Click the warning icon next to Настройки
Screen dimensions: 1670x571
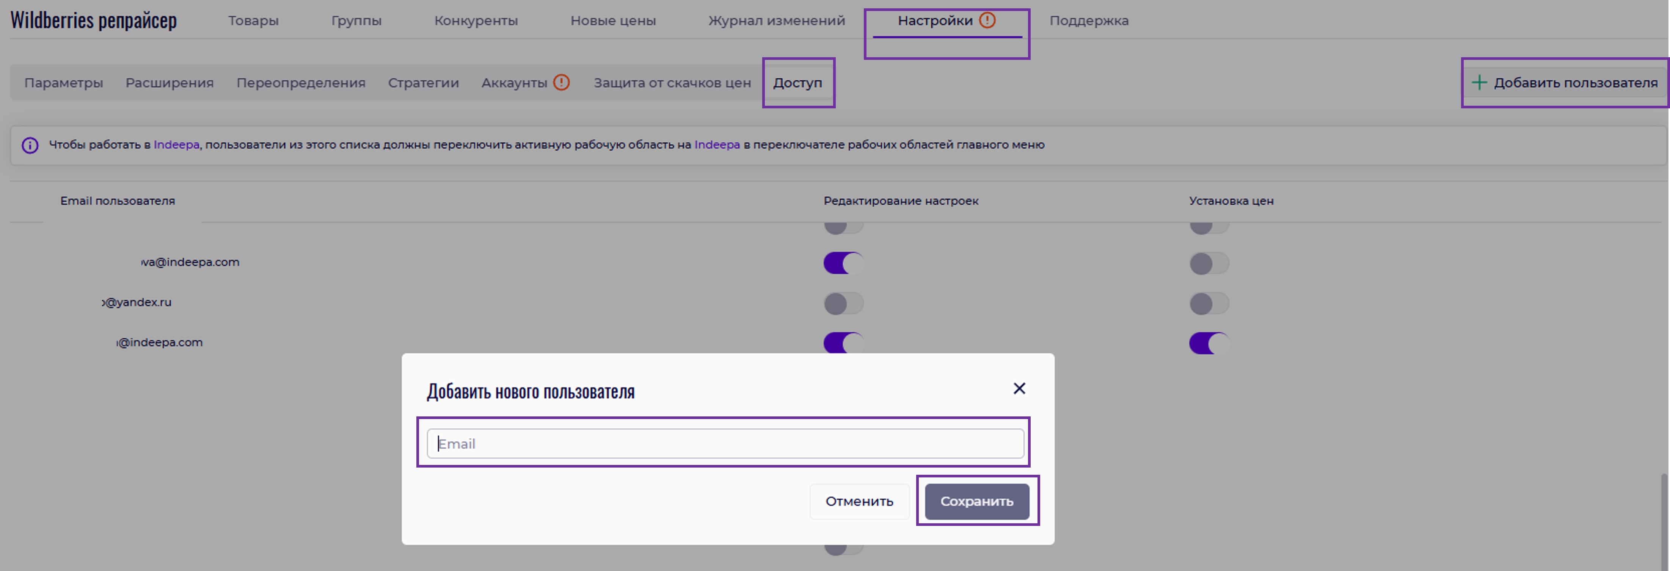(x=987, y=21)
